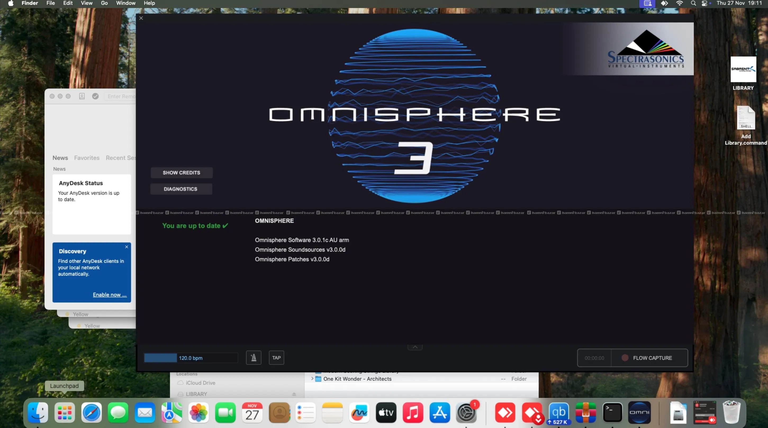The height and width of the screenshot is (428, 768).
Task: Open the AnyDesk address book icon
Action: [x=82, y=96]
